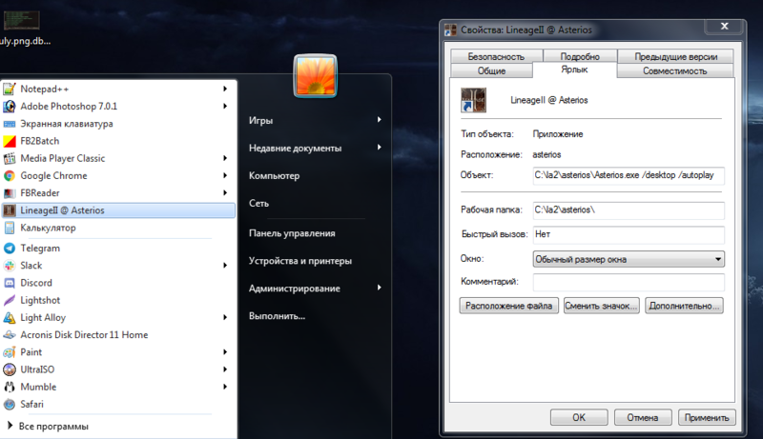Click the Mumble icon
Image resolution: width=763 pixels, height=439 pixels.
click(x=10, y=387)
